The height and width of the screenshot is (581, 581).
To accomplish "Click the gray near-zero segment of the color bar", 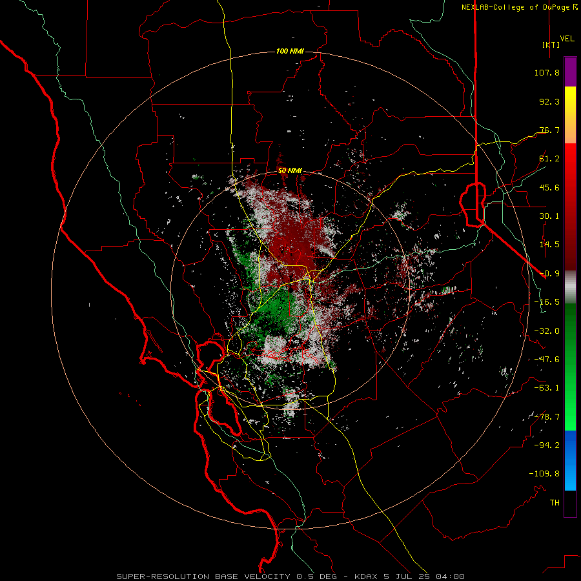I will point(570,287).
